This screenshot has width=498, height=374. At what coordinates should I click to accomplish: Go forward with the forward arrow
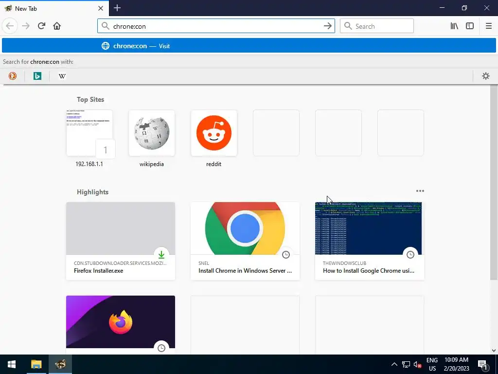click(x=26, y=26)
